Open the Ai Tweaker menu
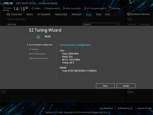Image resolution: width=153 pixels, height=115 pixels. (x=44, y=14)
